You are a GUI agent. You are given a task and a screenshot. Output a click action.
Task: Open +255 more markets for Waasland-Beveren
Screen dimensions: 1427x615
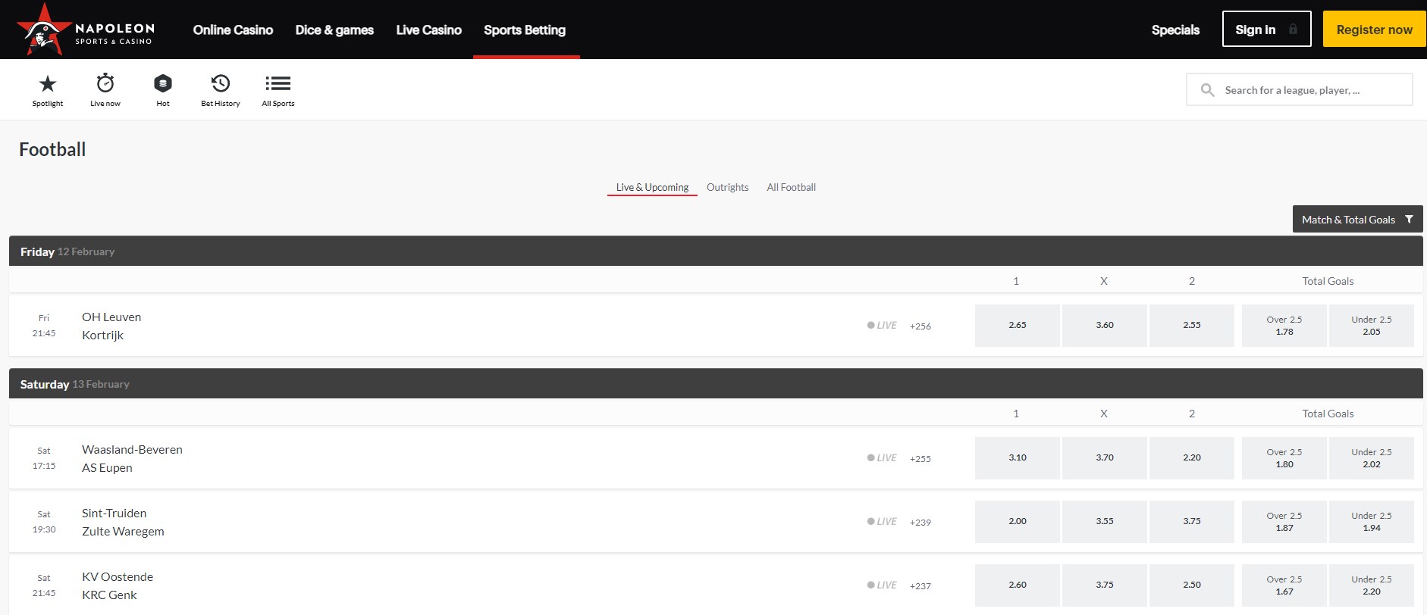[x=920, y=459]
